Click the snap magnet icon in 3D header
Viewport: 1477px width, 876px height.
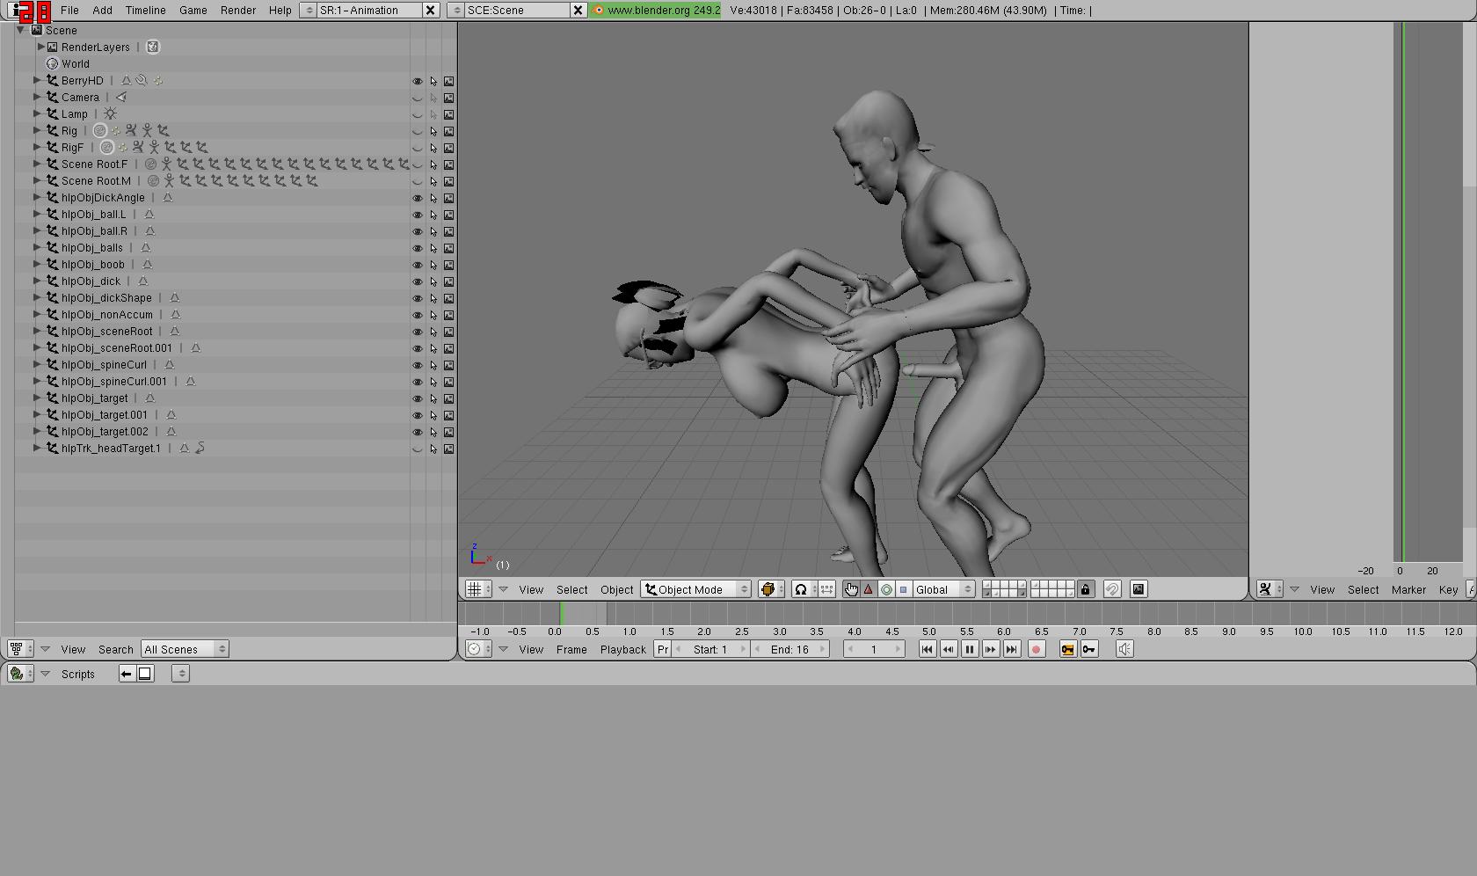click(x=1112, y=589)
